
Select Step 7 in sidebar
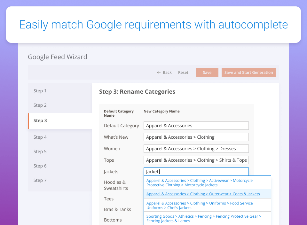click(x=60, y=180)
